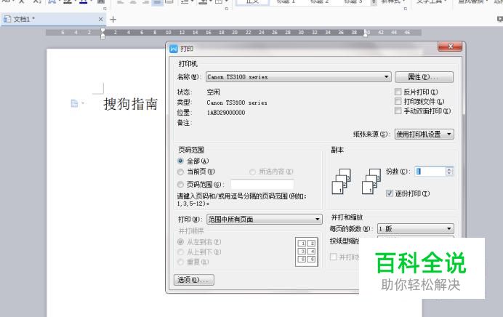Viewport: 503px width, 317px height.
Task: Click the printer location text 1AE029000000
Action: pos(226,113)
